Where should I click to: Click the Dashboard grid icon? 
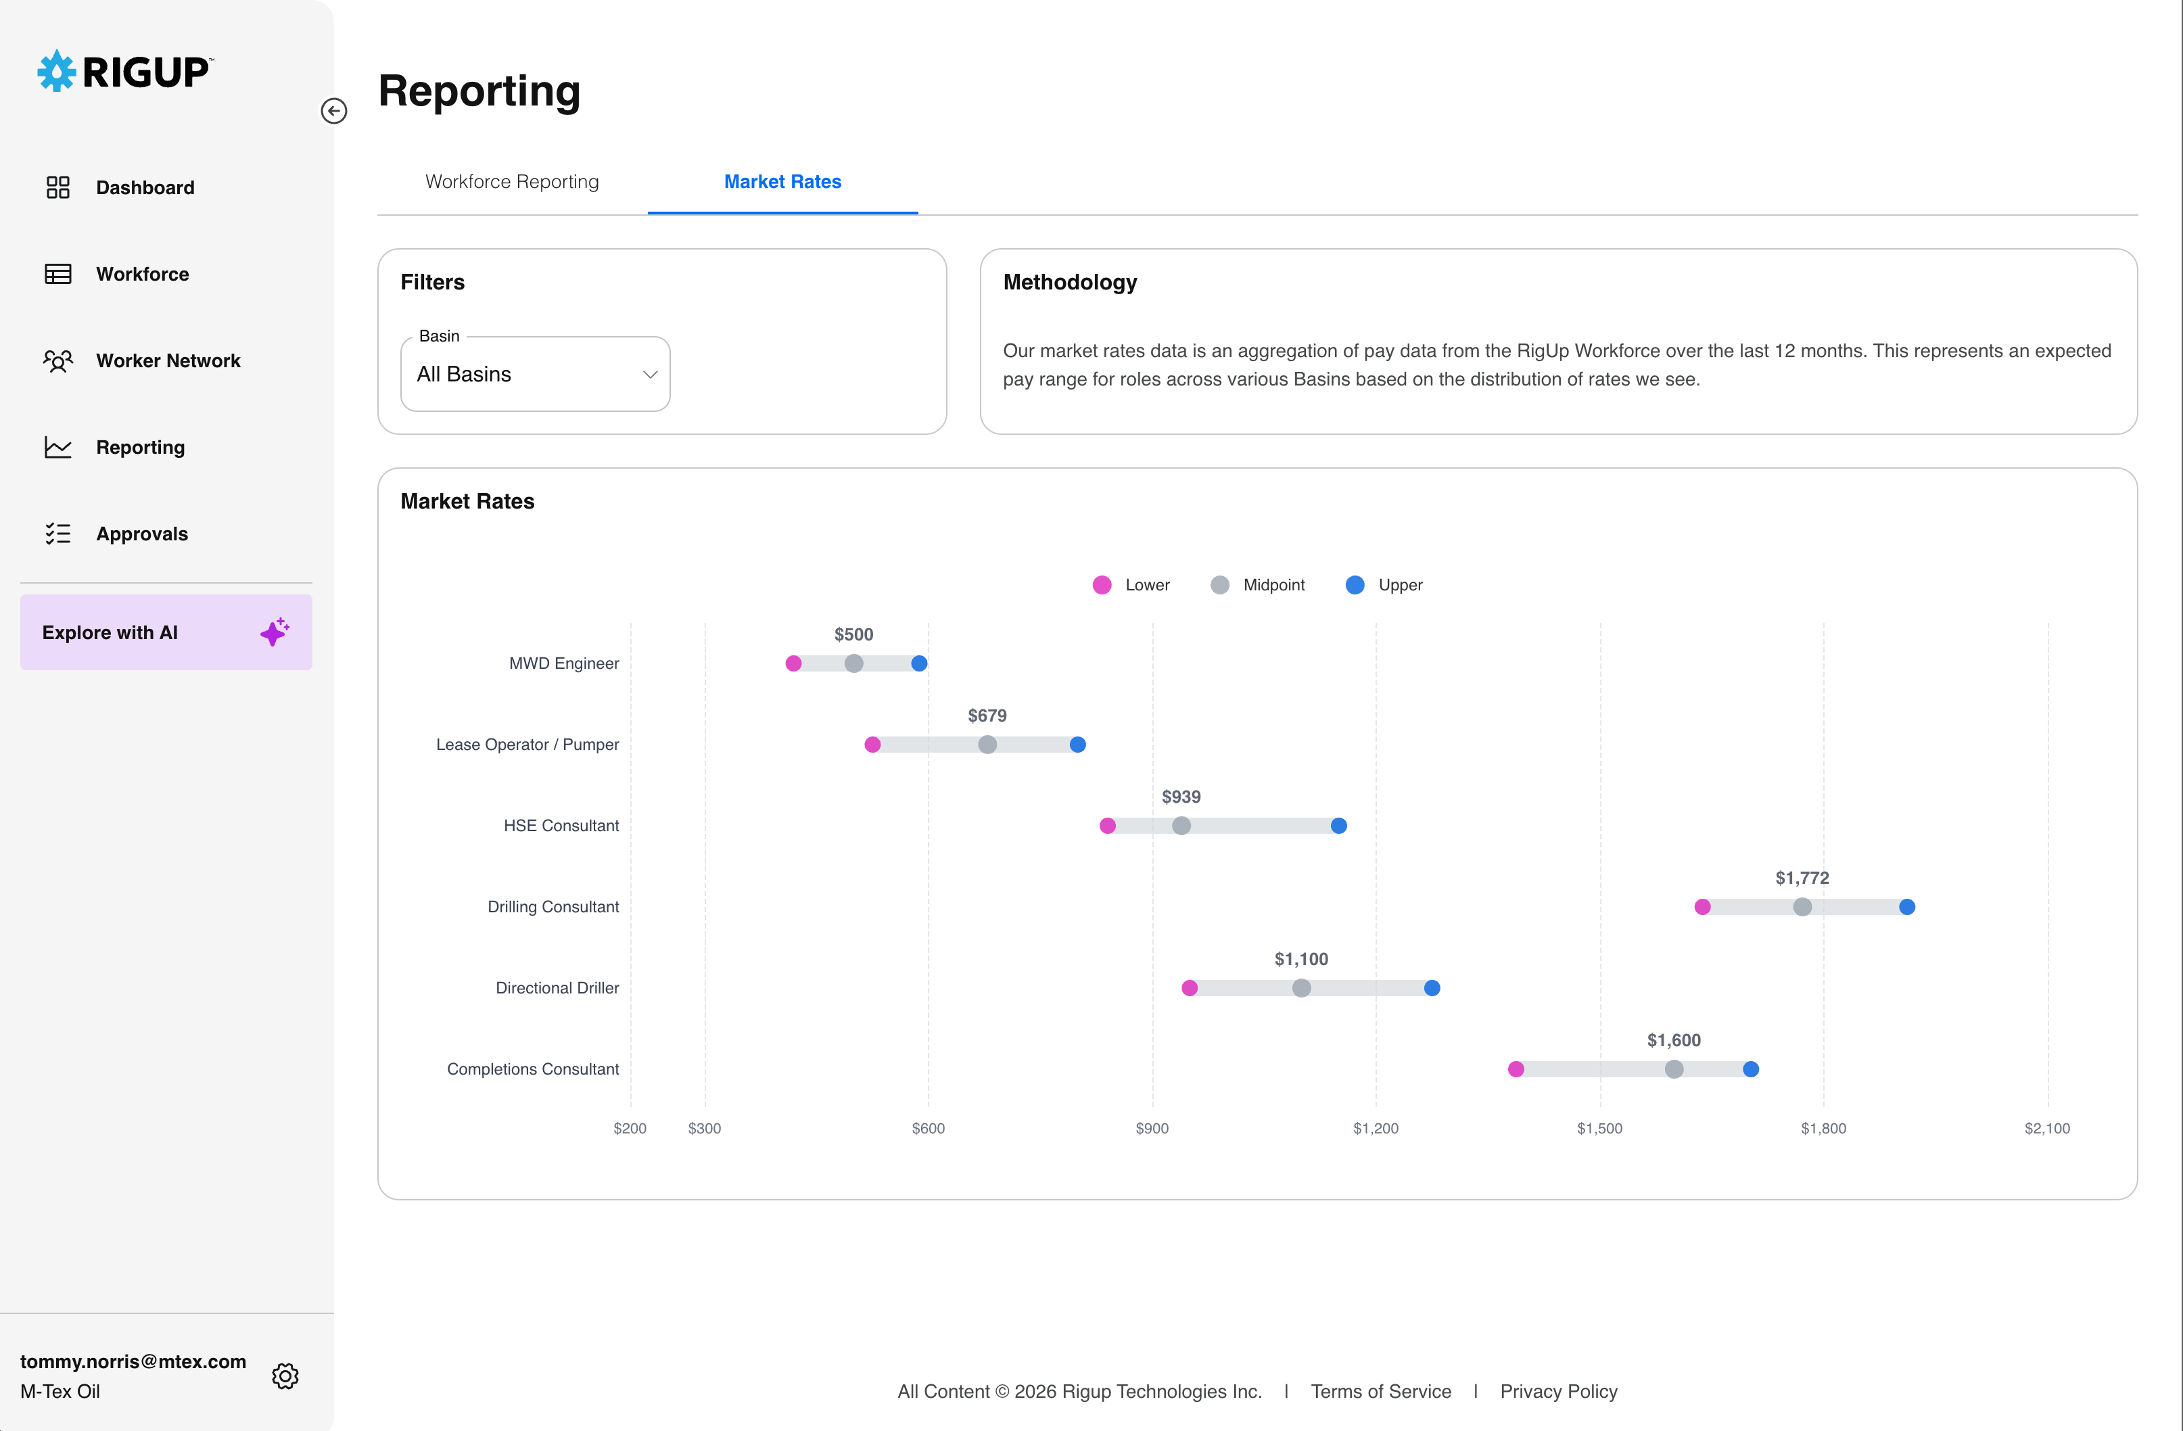pos(57,187)
